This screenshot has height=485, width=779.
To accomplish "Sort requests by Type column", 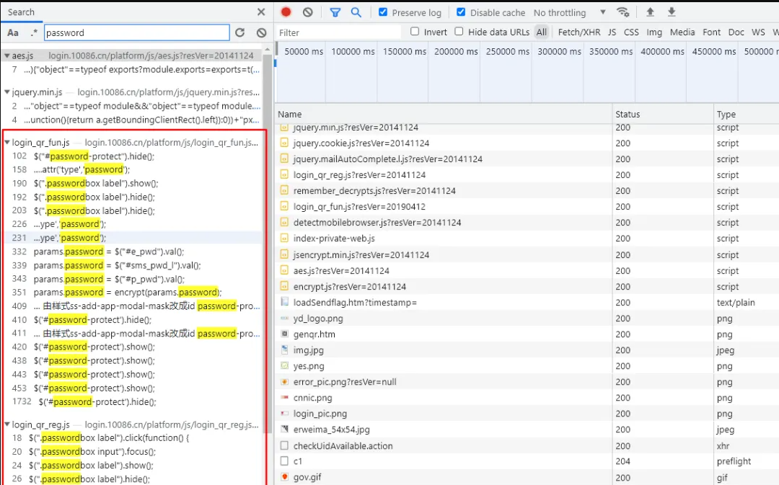I will coord(747,114).
